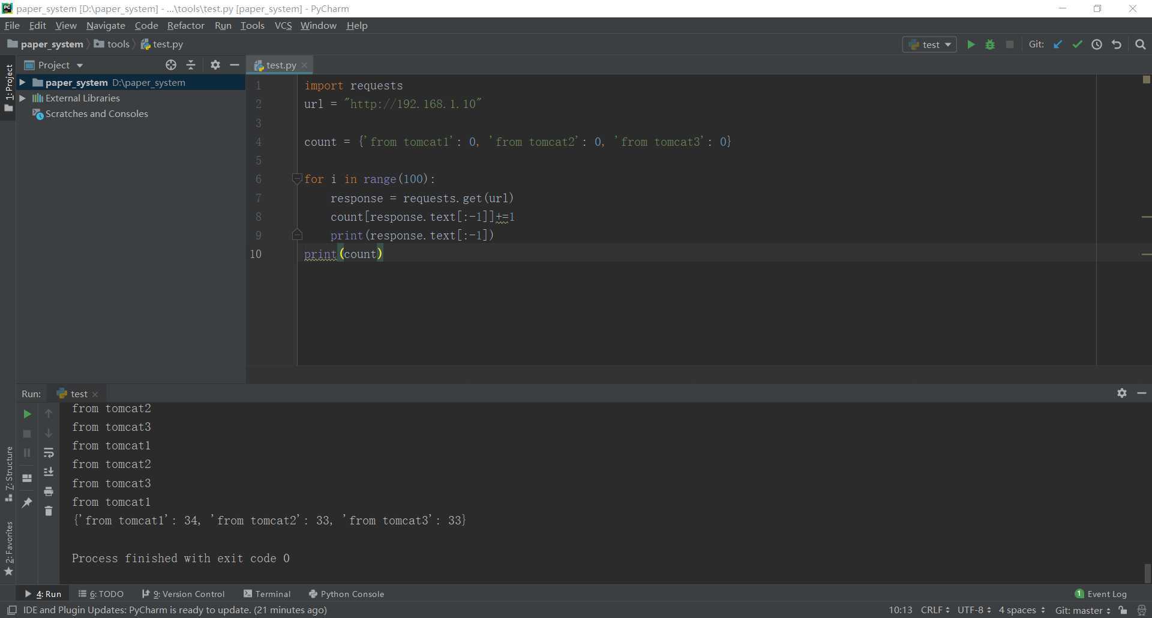Viewport: 1152px width, 618px height.
Task: Open Run panel settings gear
Action: pyautogui.click(x=1122, y=393)
